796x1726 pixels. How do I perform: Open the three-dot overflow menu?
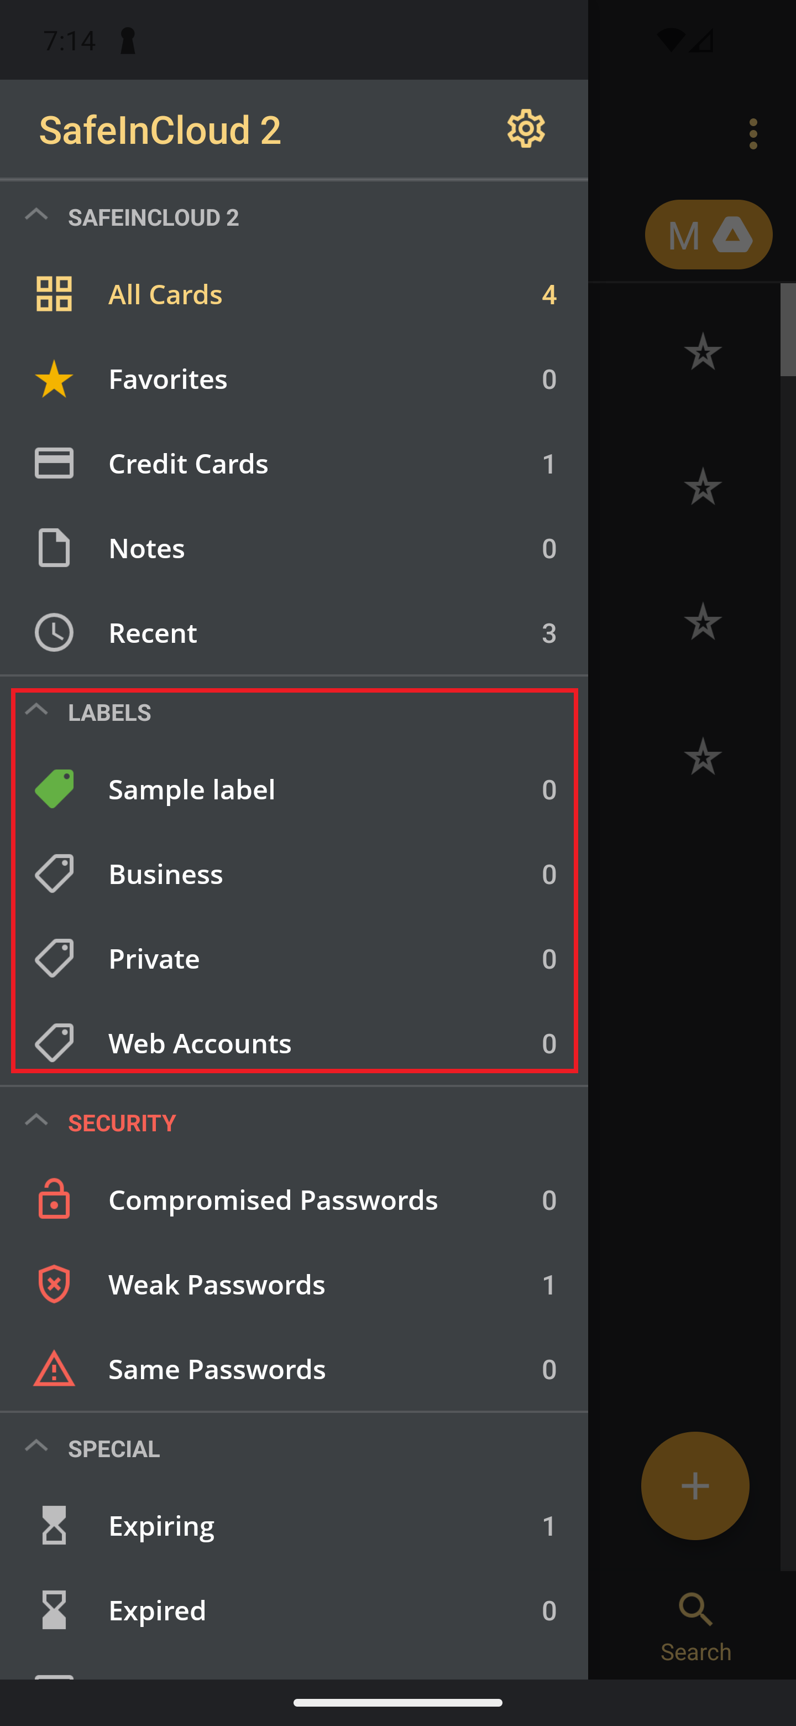coord(753,134)
